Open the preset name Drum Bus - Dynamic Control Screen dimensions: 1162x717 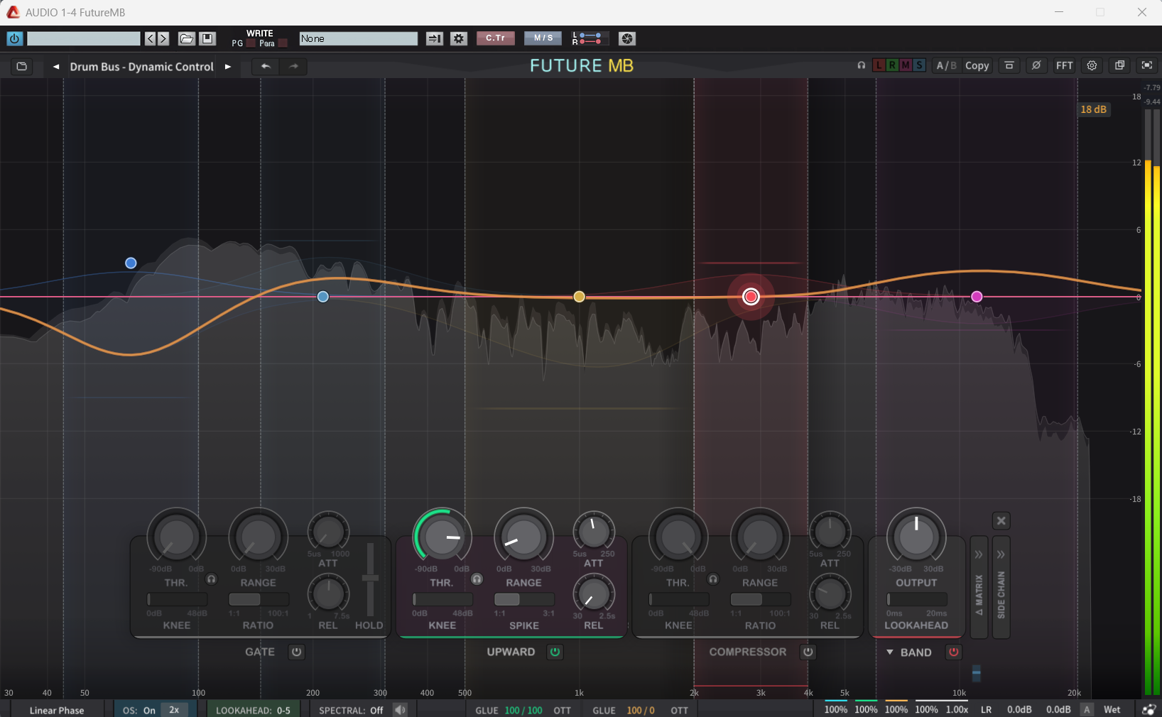click(x=141, y=66)
